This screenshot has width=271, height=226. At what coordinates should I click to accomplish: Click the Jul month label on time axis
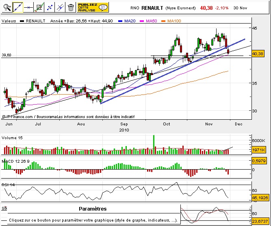point(38,124)
